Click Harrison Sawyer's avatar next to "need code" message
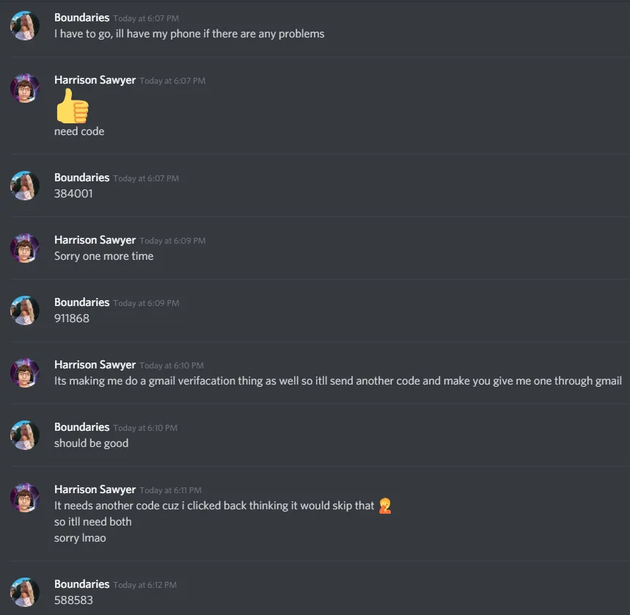The height and width of the screenshot is (615, 630). 25,88
